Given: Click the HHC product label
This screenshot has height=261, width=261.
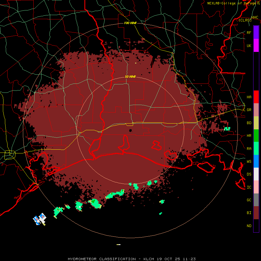Looking at the screenshot, I should pyautogui.click(x=255, y=17).
